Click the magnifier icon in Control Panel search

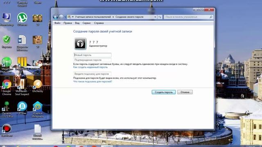211,17
